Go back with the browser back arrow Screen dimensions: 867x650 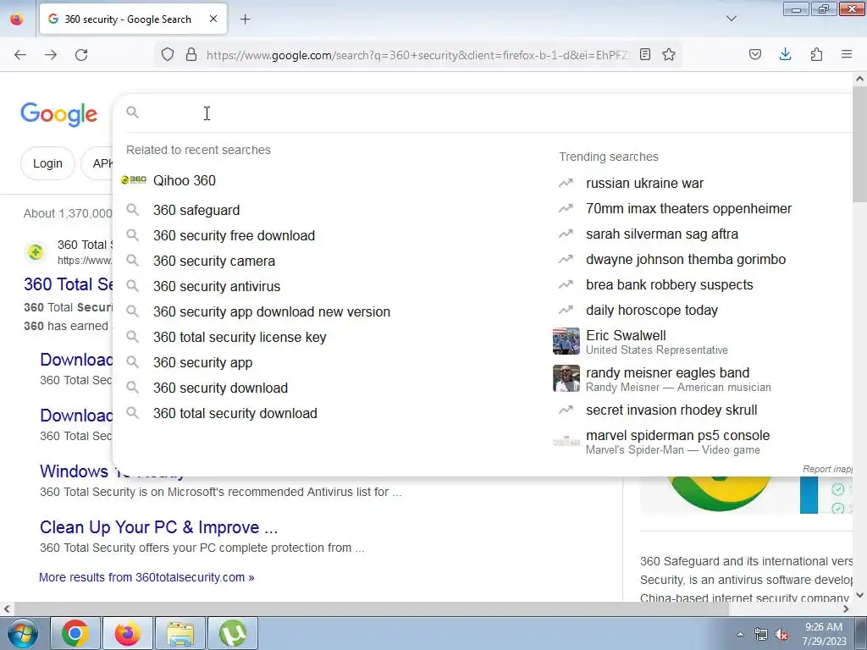point(20,55)
